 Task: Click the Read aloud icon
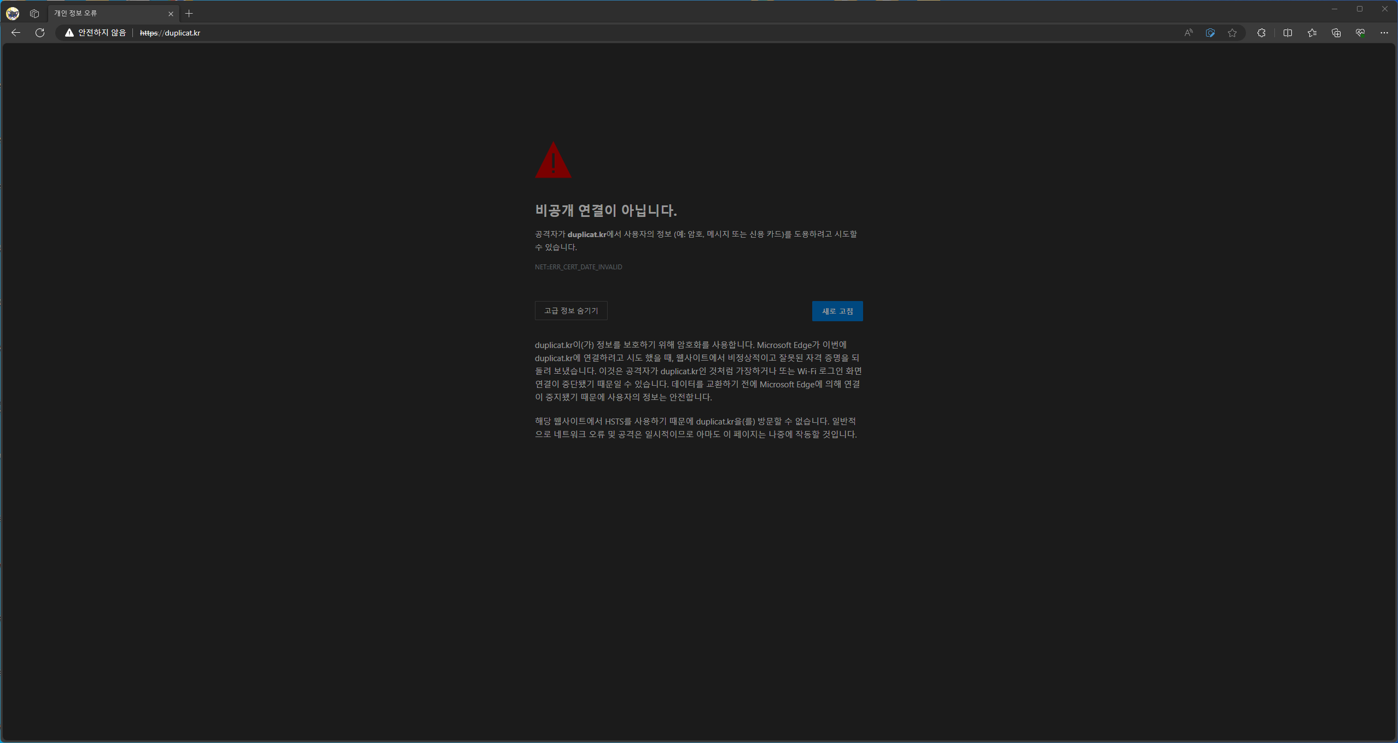tap(1188, 33)
